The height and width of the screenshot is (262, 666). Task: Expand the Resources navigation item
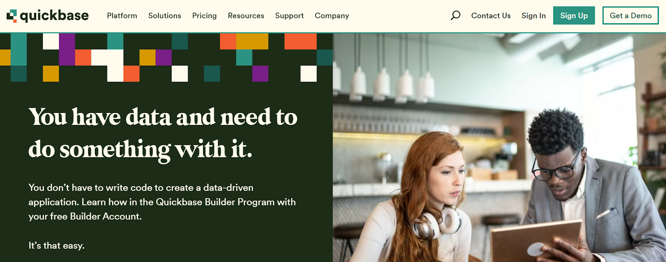click(246, 16)
